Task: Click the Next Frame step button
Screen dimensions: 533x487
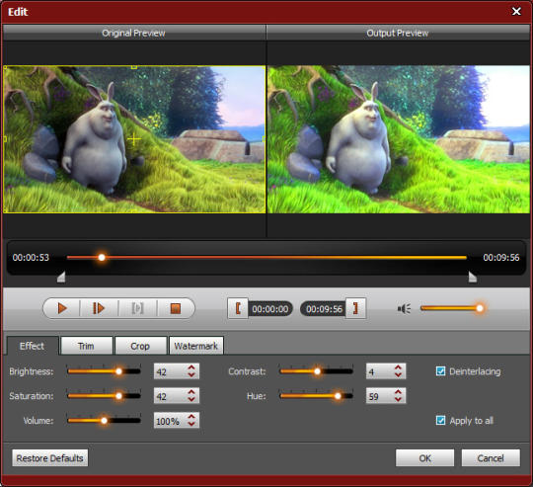Action: 99,308
